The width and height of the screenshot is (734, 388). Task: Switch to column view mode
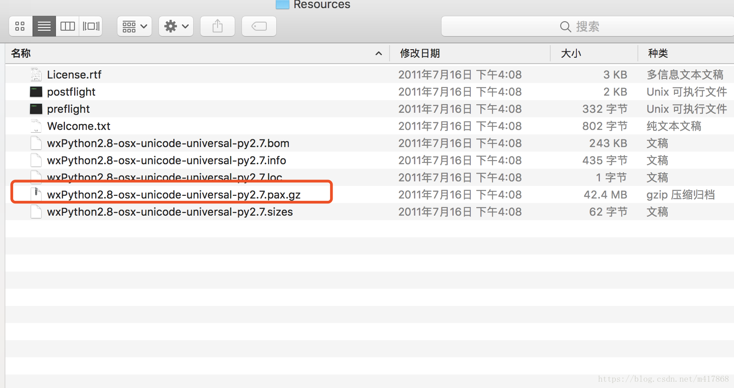[x=68, y=26]
